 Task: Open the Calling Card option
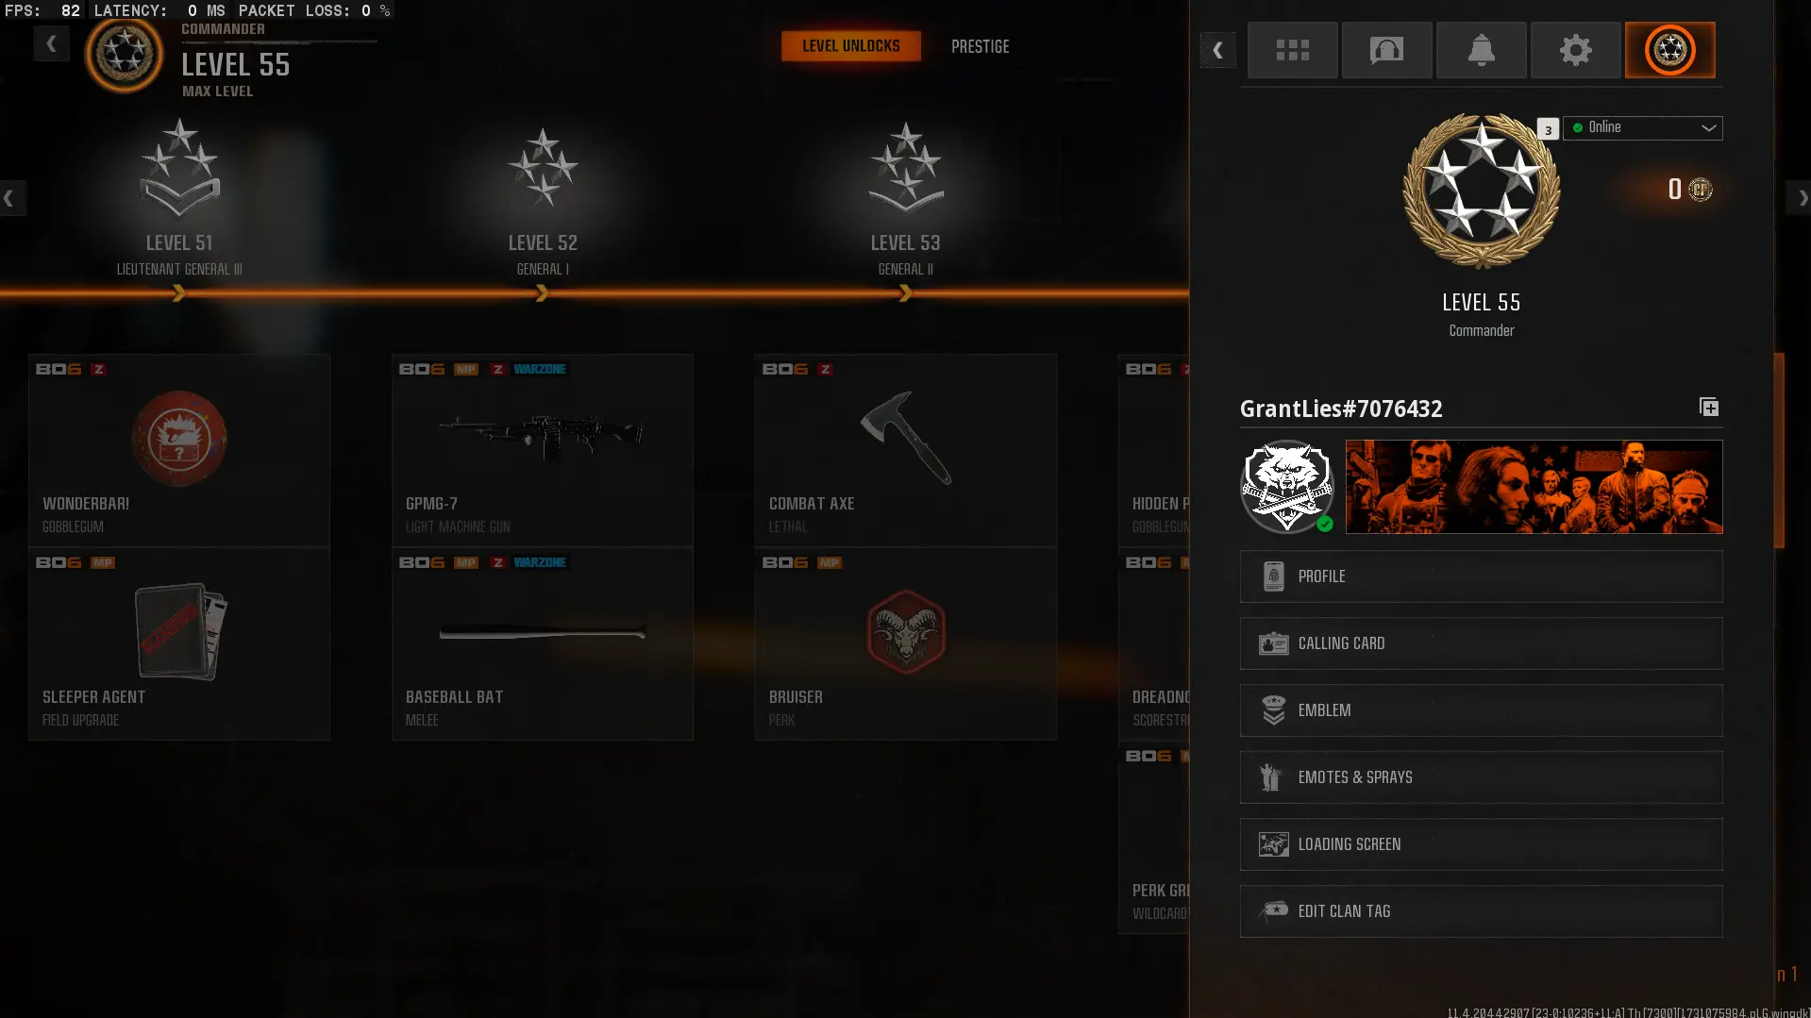tap(1481, 643)
